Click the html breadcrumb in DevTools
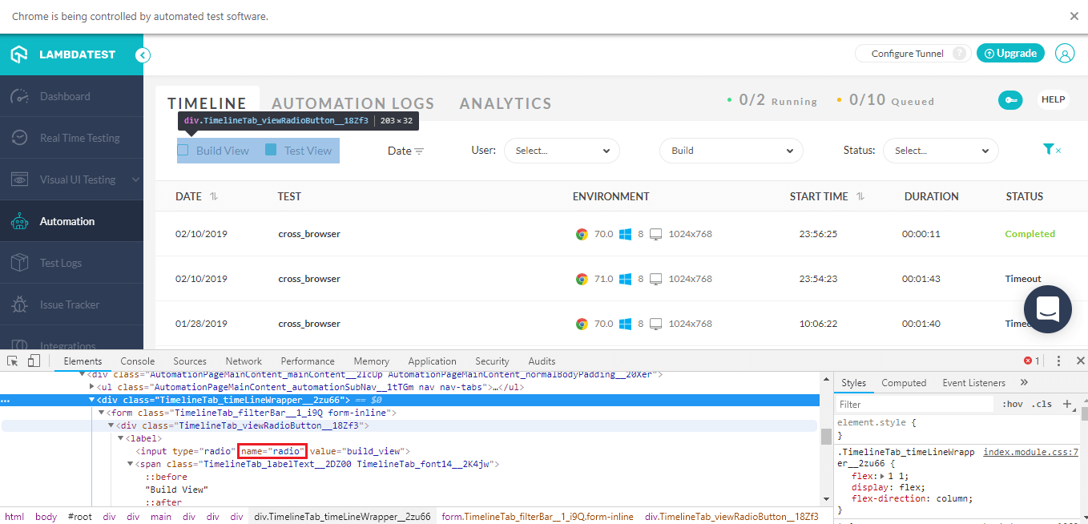Screen dimensions: 1088x524 (14, 516)
